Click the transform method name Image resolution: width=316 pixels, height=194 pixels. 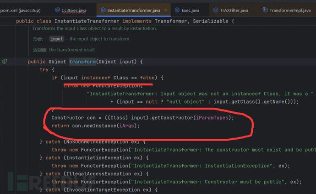[82, 62]
